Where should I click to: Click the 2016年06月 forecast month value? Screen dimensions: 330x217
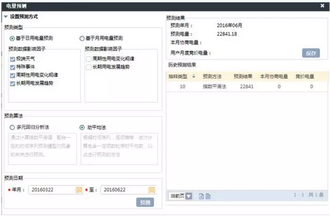coord(230,25)
